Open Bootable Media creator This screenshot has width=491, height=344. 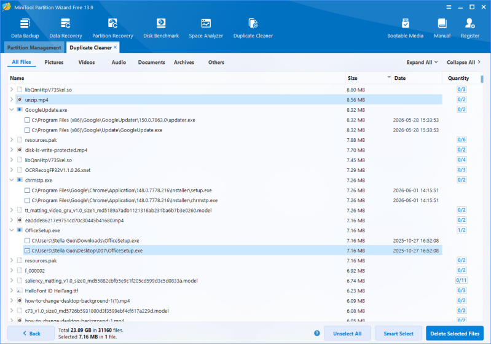click(x=405, y=28)
